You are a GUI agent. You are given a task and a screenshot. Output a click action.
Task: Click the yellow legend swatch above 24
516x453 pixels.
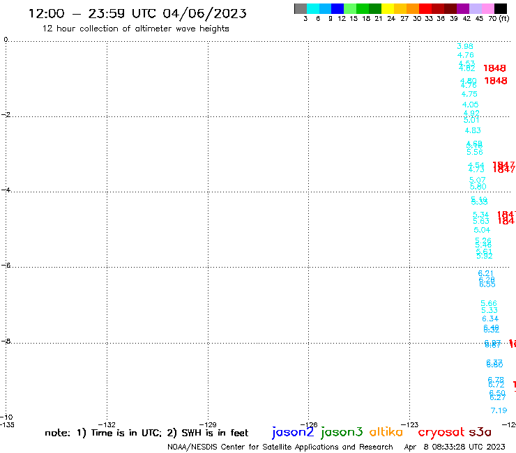click(x=388, y=8)
